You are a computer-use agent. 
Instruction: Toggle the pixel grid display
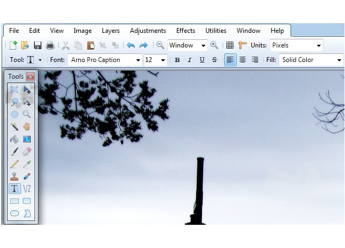coord(230,45)
